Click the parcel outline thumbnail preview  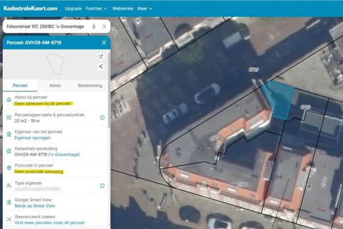[x=55, y=64]
